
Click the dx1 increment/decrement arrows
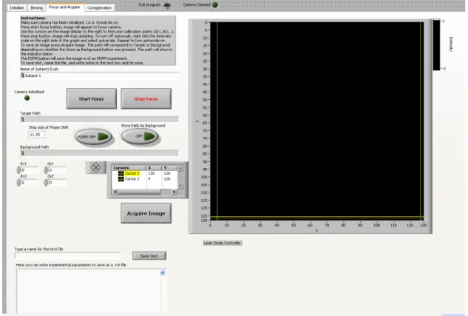(18, 170)
